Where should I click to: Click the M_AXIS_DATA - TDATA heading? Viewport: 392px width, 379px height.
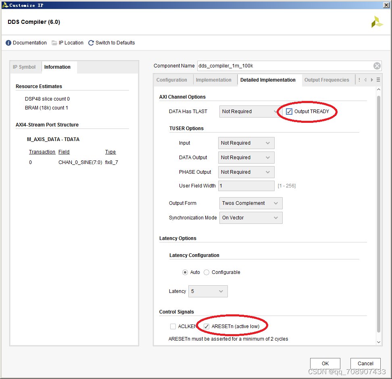click(x=53, y=139)
